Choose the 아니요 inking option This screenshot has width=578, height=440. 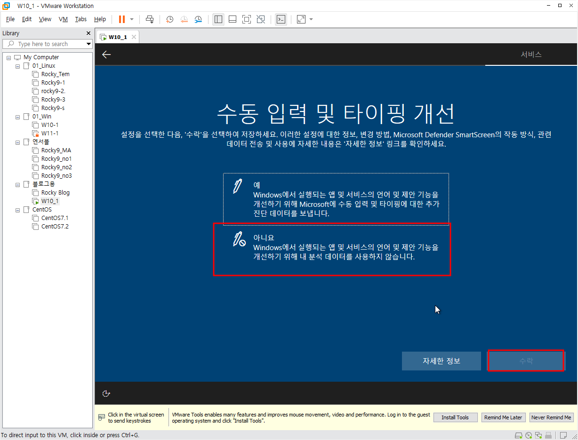coord(336,249)
